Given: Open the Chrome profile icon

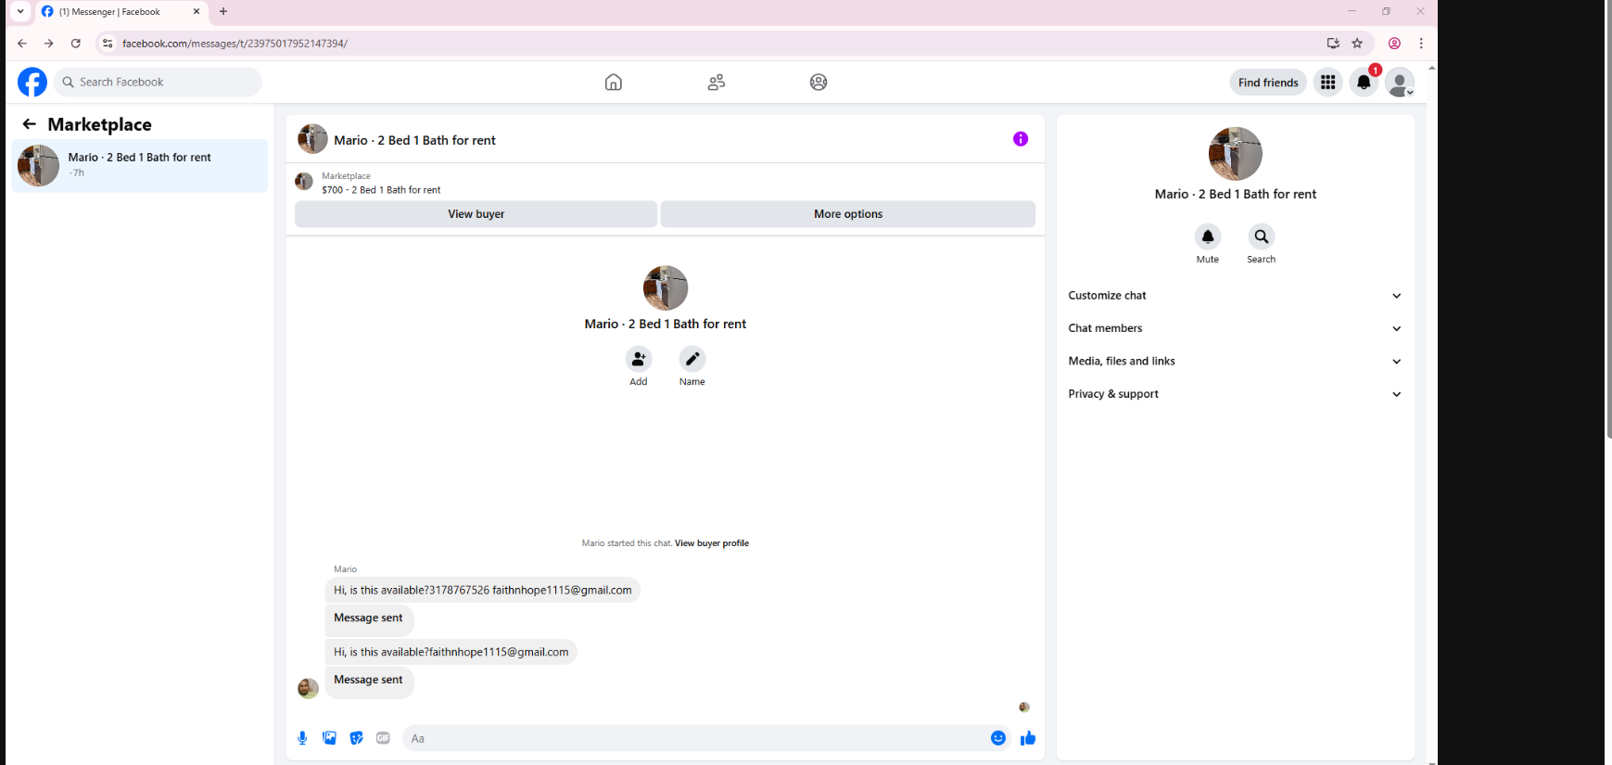Looking at the screenshot, I should [1394, 43].
